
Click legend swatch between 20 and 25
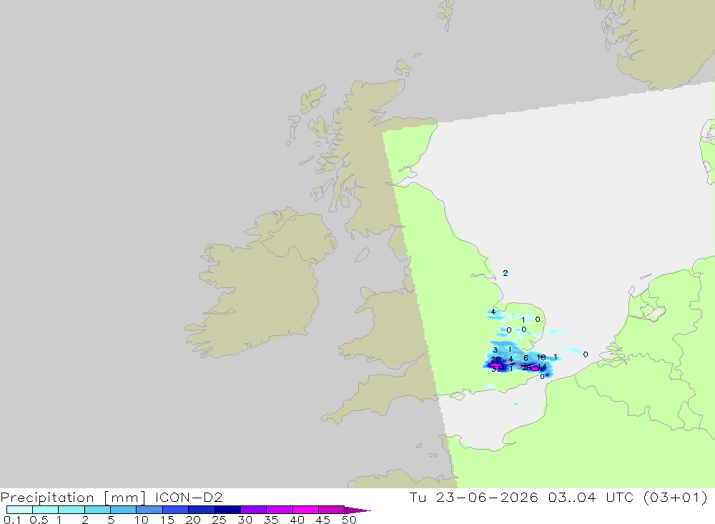[202, 510]
